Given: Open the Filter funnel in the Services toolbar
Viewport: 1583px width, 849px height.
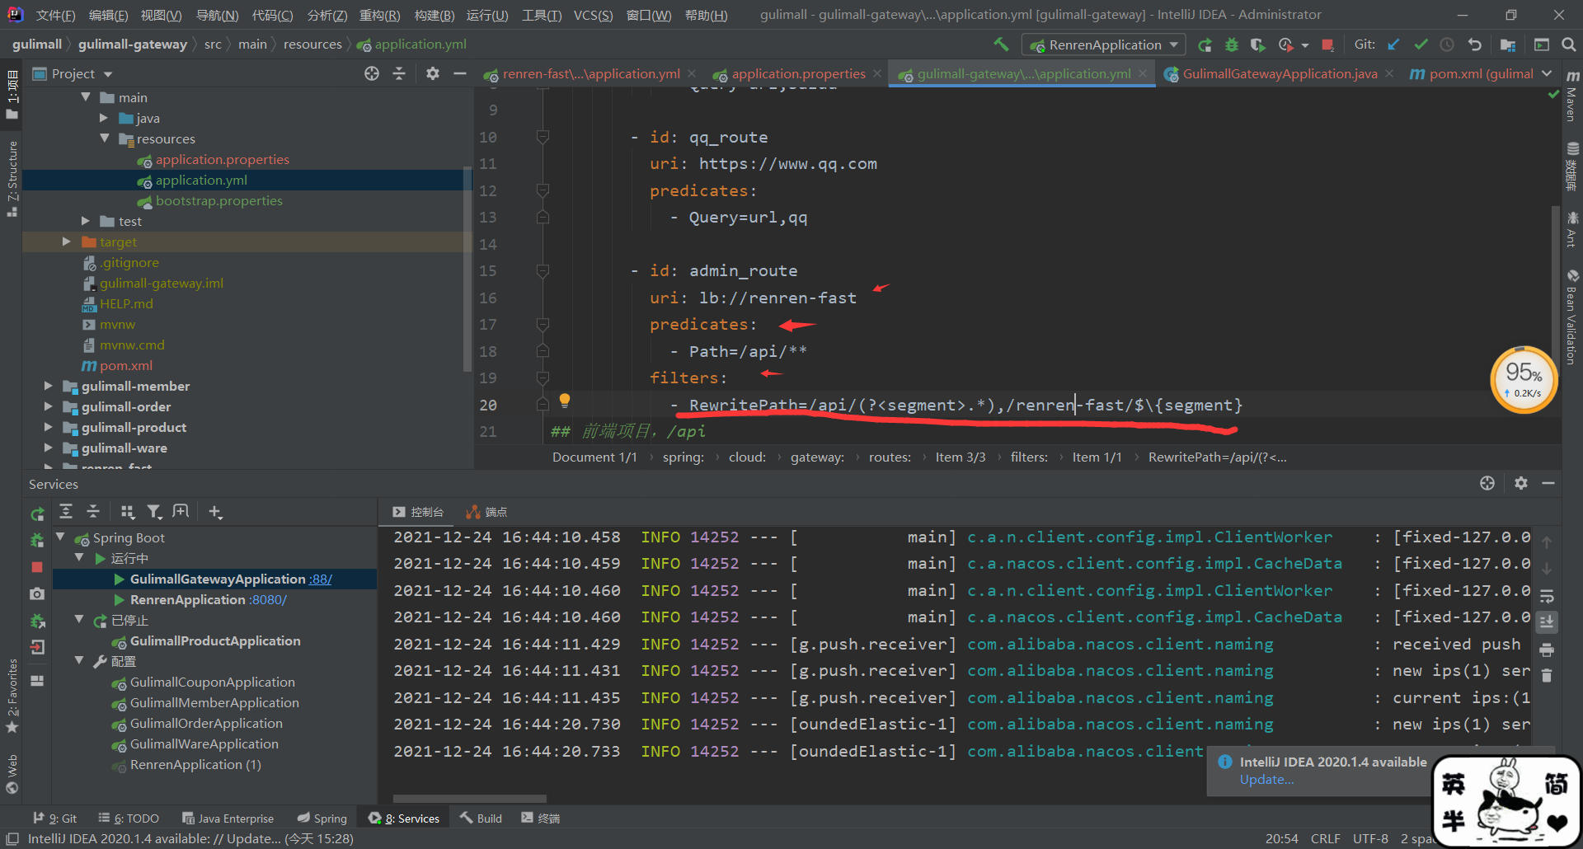Looking at the screenshot, I should coord(154,512).
